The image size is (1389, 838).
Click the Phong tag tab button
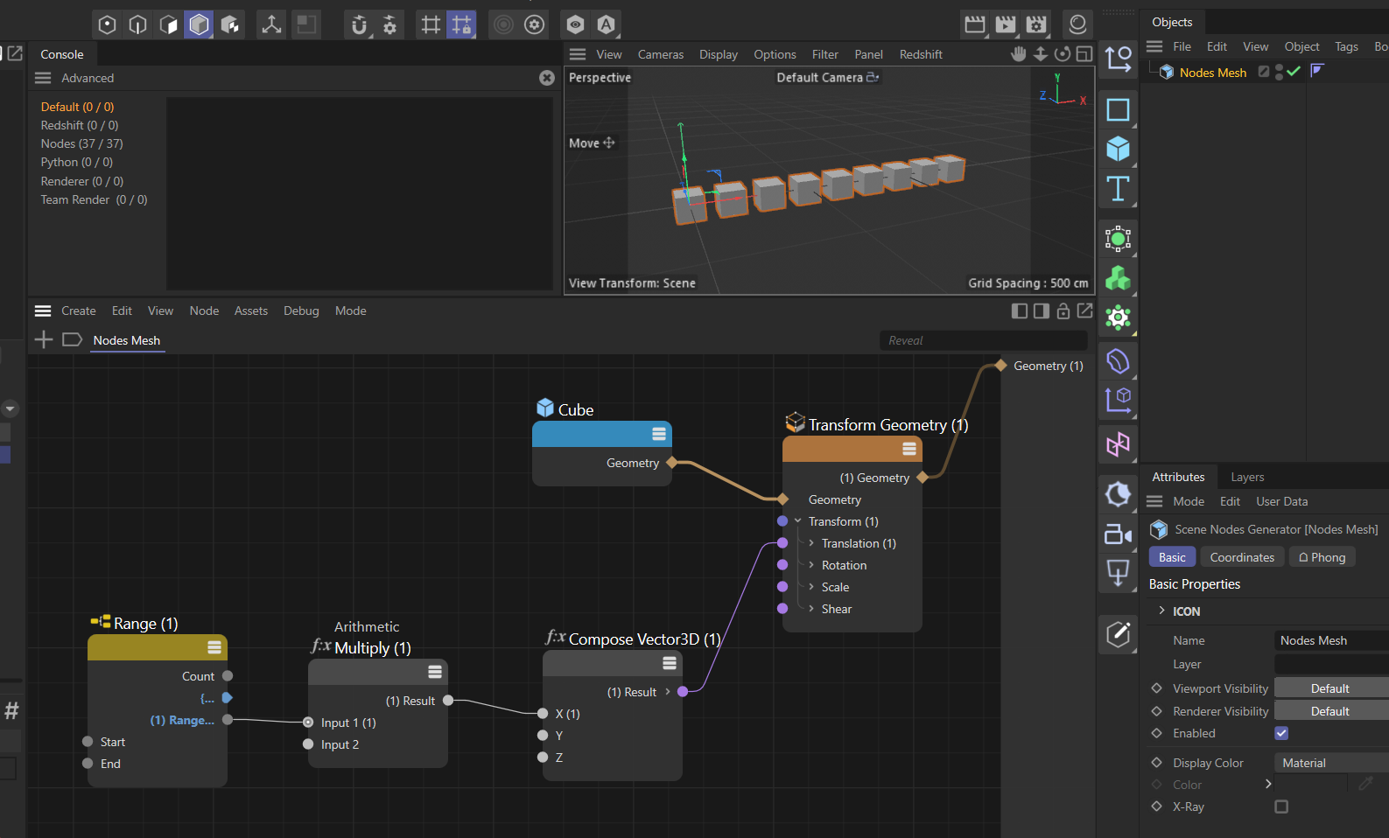click(1322, 557)
